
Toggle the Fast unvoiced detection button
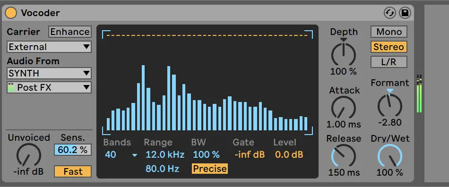pos(73,171)
